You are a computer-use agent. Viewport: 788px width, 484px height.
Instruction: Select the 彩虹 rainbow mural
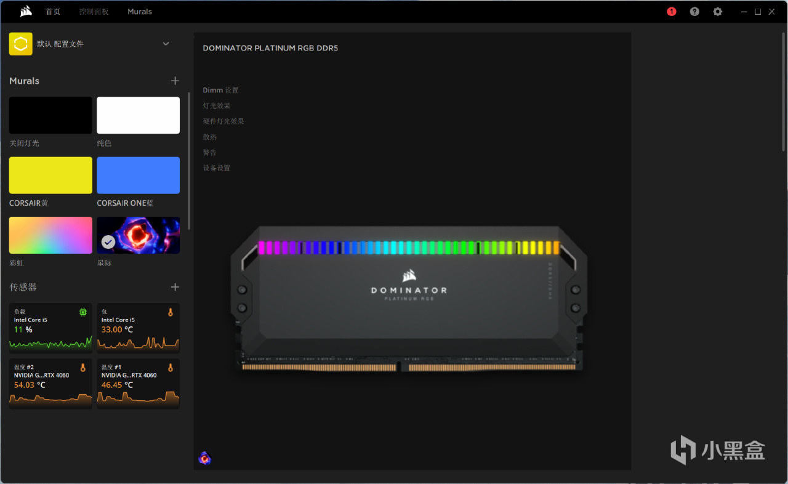click(50, 235)
